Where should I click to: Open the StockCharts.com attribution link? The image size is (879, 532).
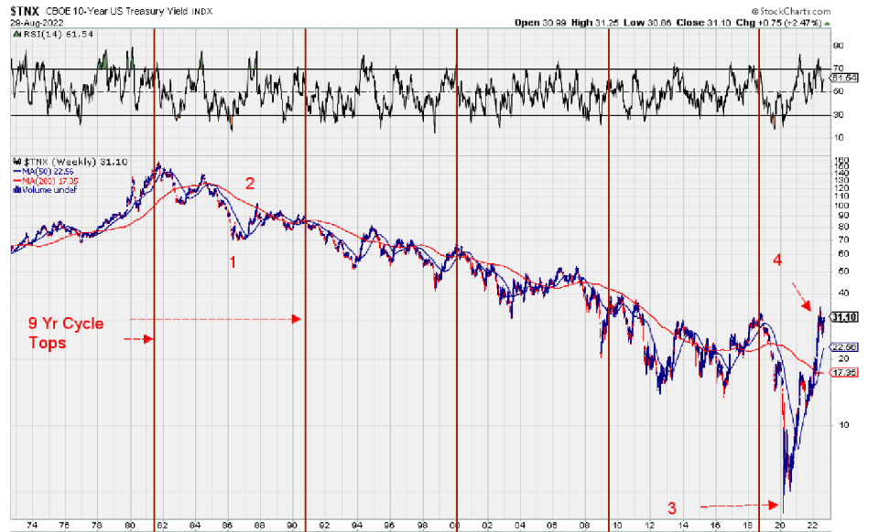click(x=791, y=11)
